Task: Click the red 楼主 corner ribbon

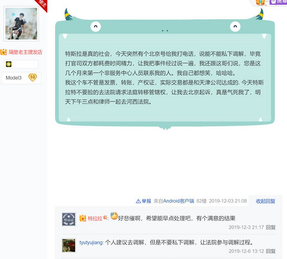Action: click(42, 4)
